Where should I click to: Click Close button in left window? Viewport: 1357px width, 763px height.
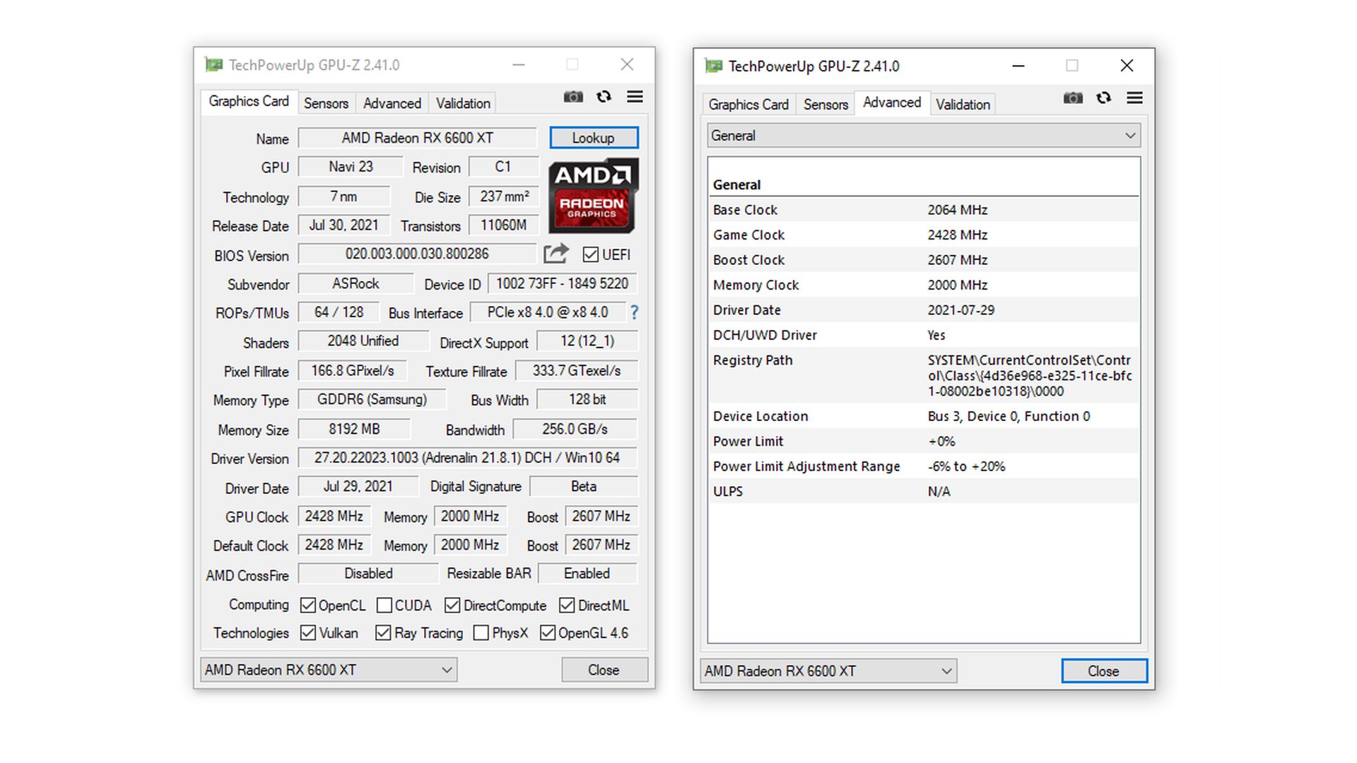coord(604,670)
